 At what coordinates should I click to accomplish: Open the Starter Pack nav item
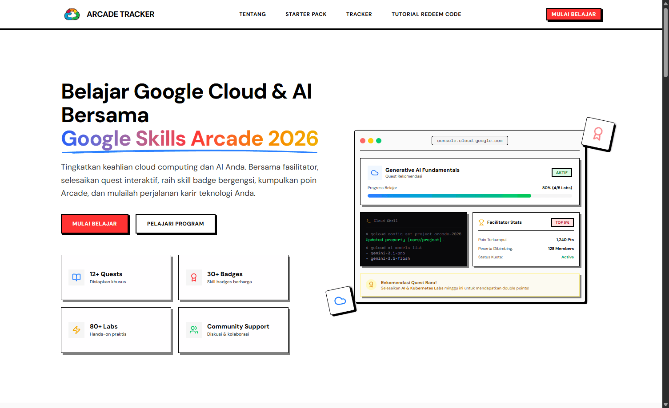pos(306,14)
